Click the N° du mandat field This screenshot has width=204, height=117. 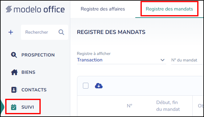pyautogui.click(x=187, y=60)
